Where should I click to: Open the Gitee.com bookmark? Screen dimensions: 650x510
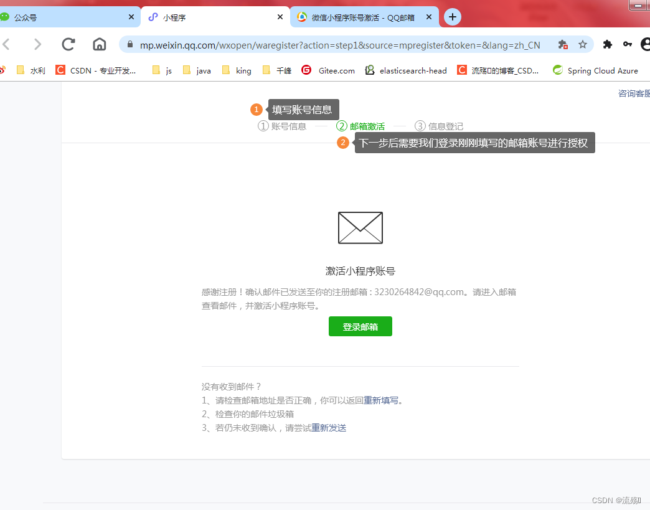click(x=328, y=70)
